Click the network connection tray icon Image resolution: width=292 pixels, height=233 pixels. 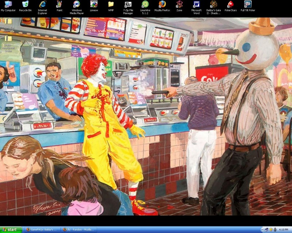click(x=267, y=230)
